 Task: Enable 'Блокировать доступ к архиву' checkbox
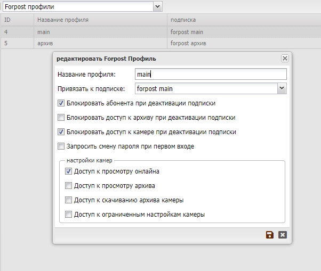coord(61,118)
